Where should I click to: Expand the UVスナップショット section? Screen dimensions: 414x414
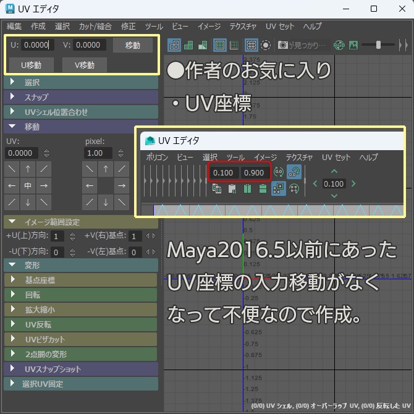81,369
